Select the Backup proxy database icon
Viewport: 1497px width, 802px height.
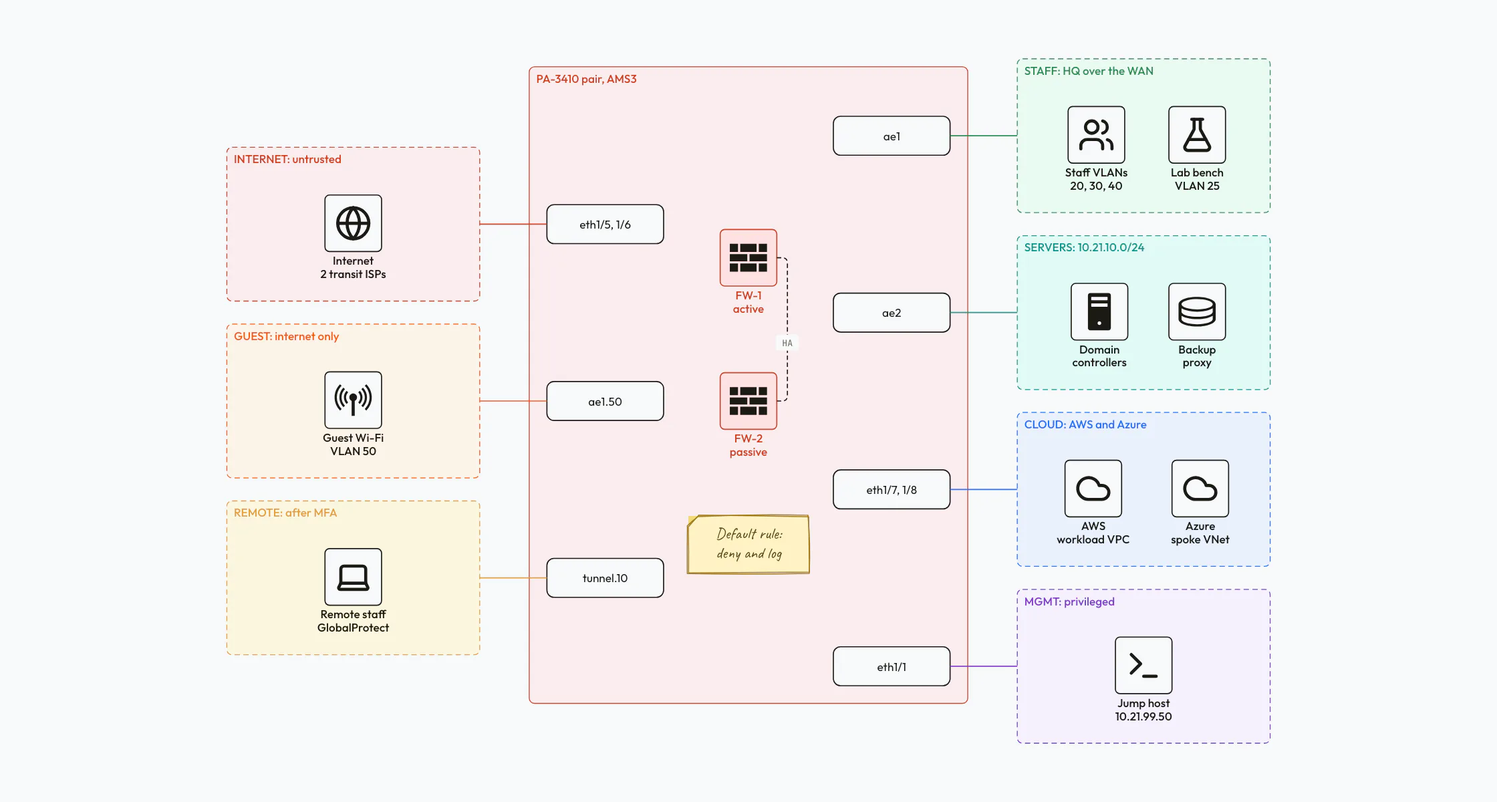(x=1197, y=311)
